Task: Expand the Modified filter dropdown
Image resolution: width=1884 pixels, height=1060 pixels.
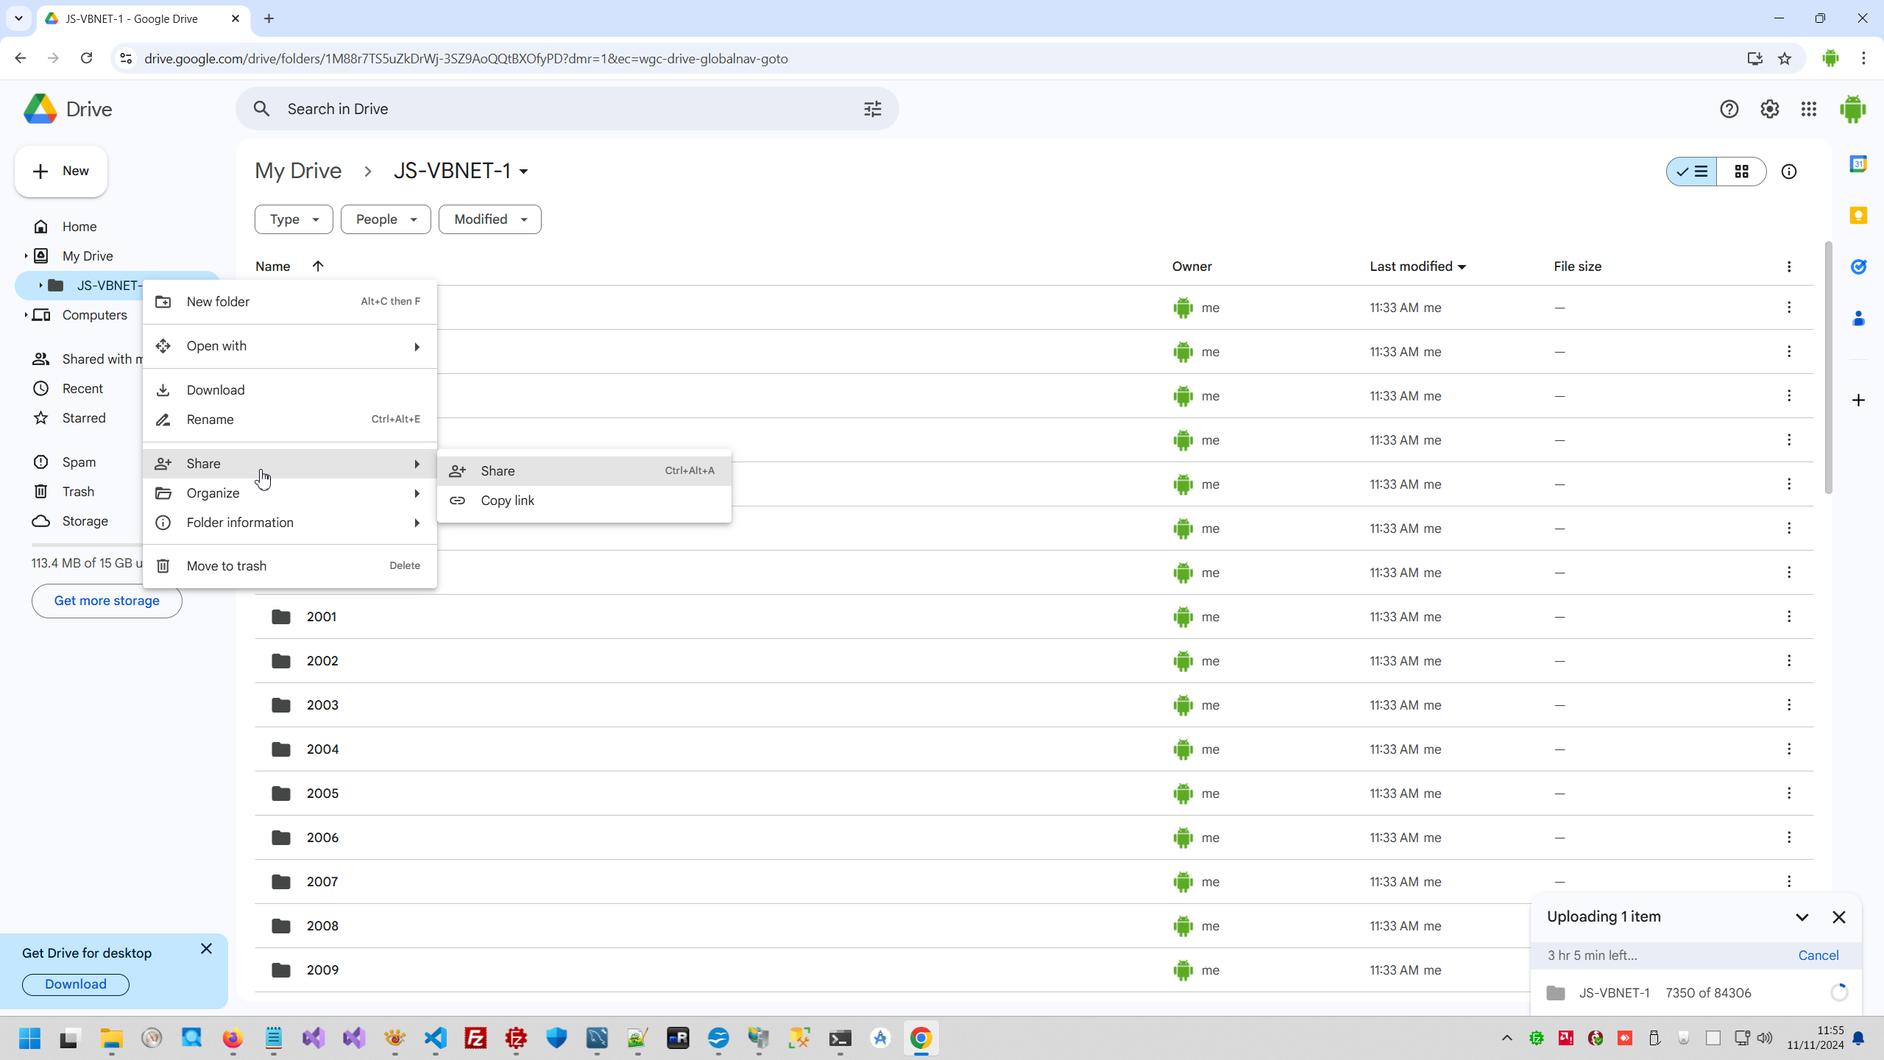Action: (x=489, y=219)
